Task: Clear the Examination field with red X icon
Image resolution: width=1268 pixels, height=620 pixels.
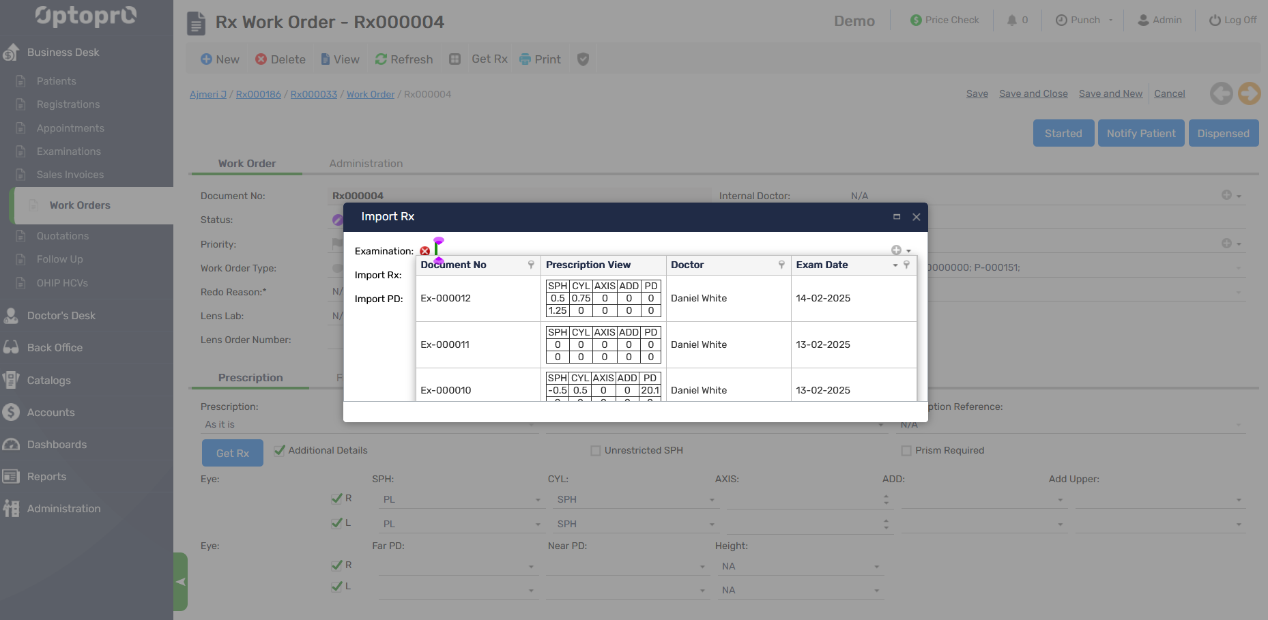Action: coord(424,251)
